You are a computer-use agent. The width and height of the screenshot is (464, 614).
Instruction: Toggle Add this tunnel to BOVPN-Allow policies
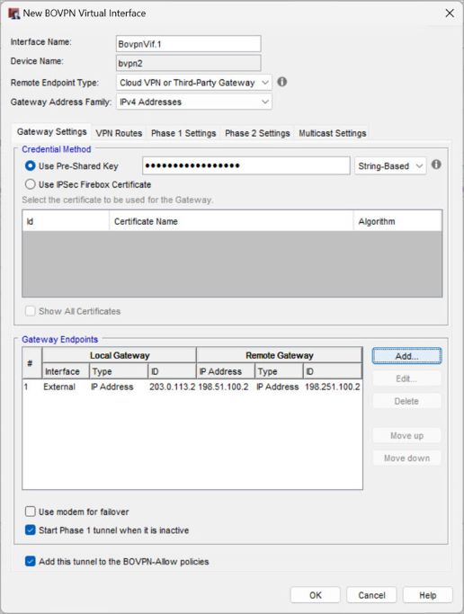click(x=31, y=562)
